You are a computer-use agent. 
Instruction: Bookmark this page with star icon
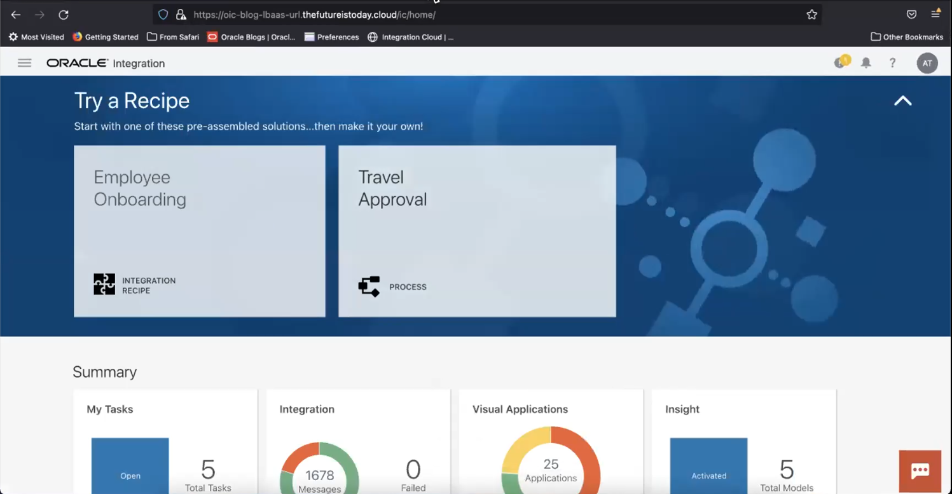click(x=811, y=15)
